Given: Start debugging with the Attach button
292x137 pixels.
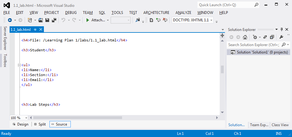Looking at the screenshot, I should coord(96,20).
